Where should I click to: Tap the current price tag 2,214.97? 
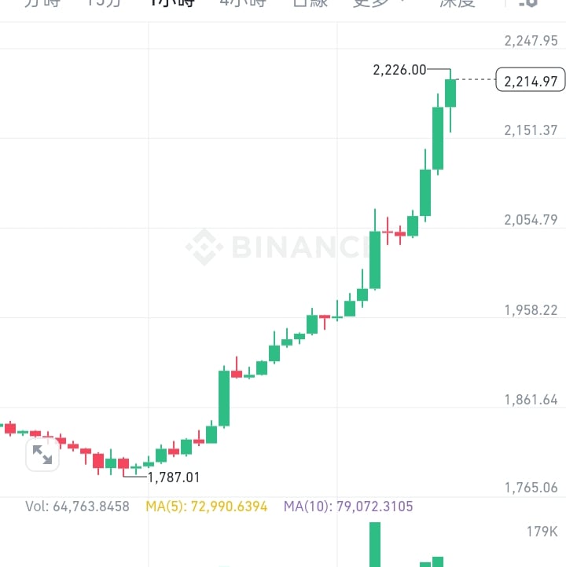(531, 79)
